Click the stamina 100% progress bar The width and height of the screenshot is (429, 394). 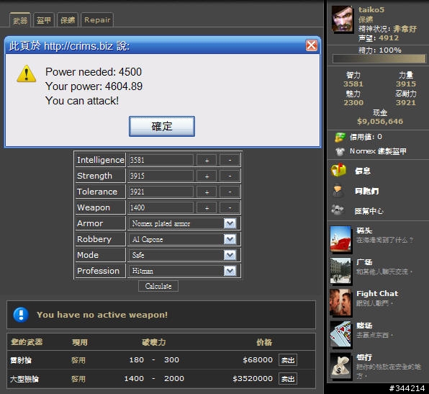tap(379, 58)
